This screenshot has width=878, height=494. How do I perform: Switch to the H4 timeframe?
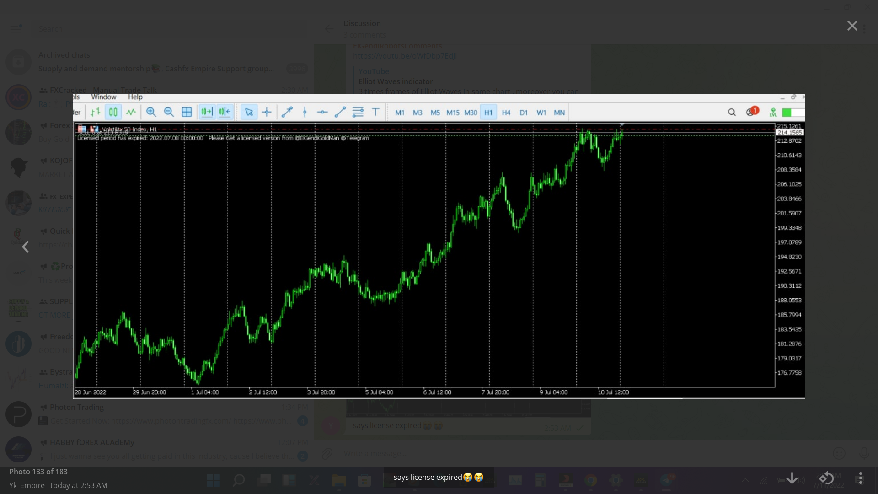[x=506, y=113]
